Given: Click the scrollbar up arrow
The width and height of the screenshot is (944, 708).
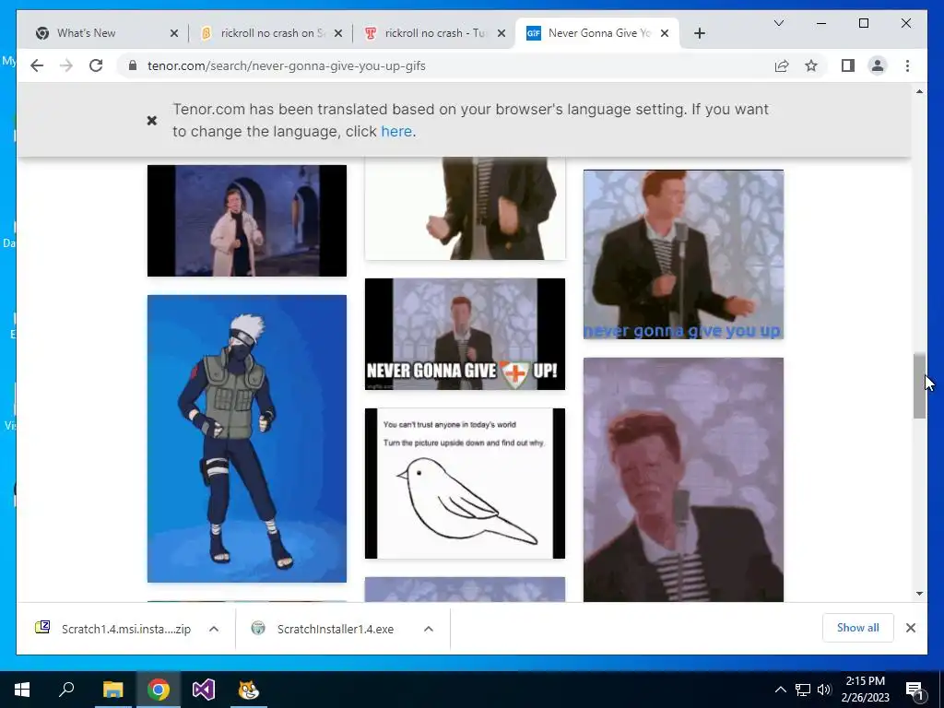Looking at the screenshot, I should coord(919,91).
